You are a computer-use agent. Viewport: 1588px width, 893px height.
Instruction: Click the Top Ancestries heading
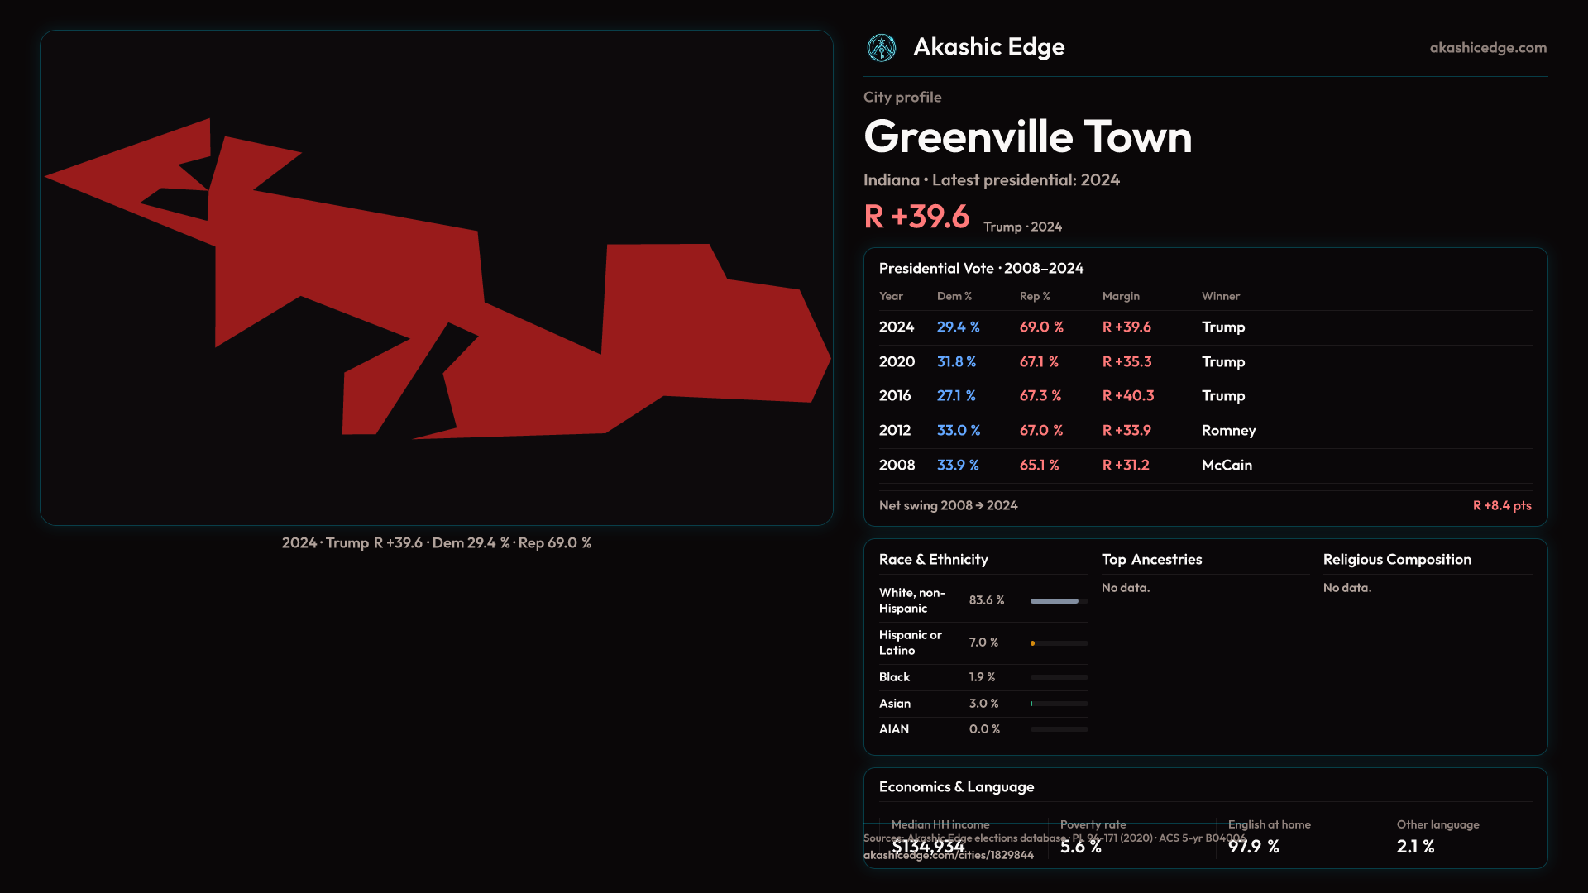(1151, 560)
